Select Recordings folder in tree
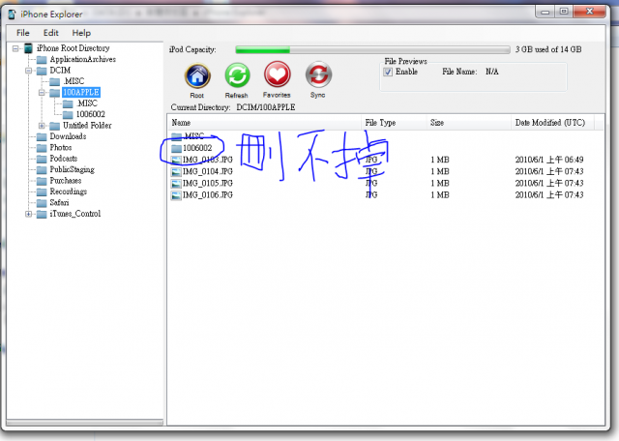The height and width of the screenshot is (441, 619). [69, 191]
